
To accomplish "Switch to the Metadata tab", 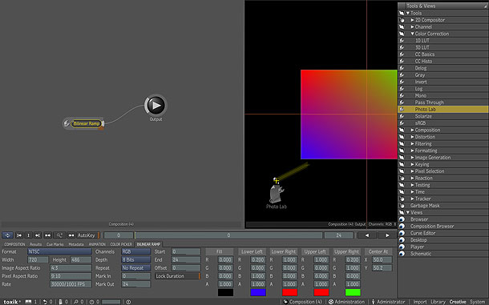I will pos(76,244).
